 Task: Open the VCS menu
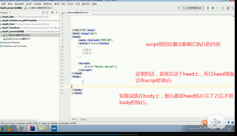(77, 4)
